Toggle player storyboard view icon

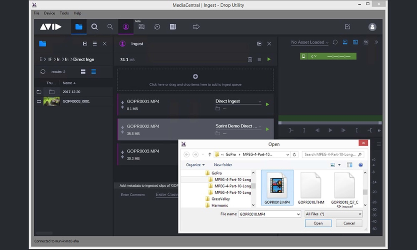coord(355,42)
